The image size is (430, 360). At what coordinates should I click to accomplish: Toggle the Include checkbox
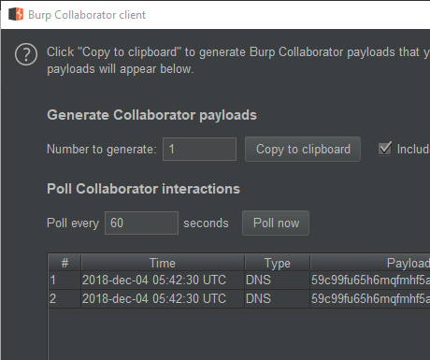pyautogui.click(x=385, y=149)
